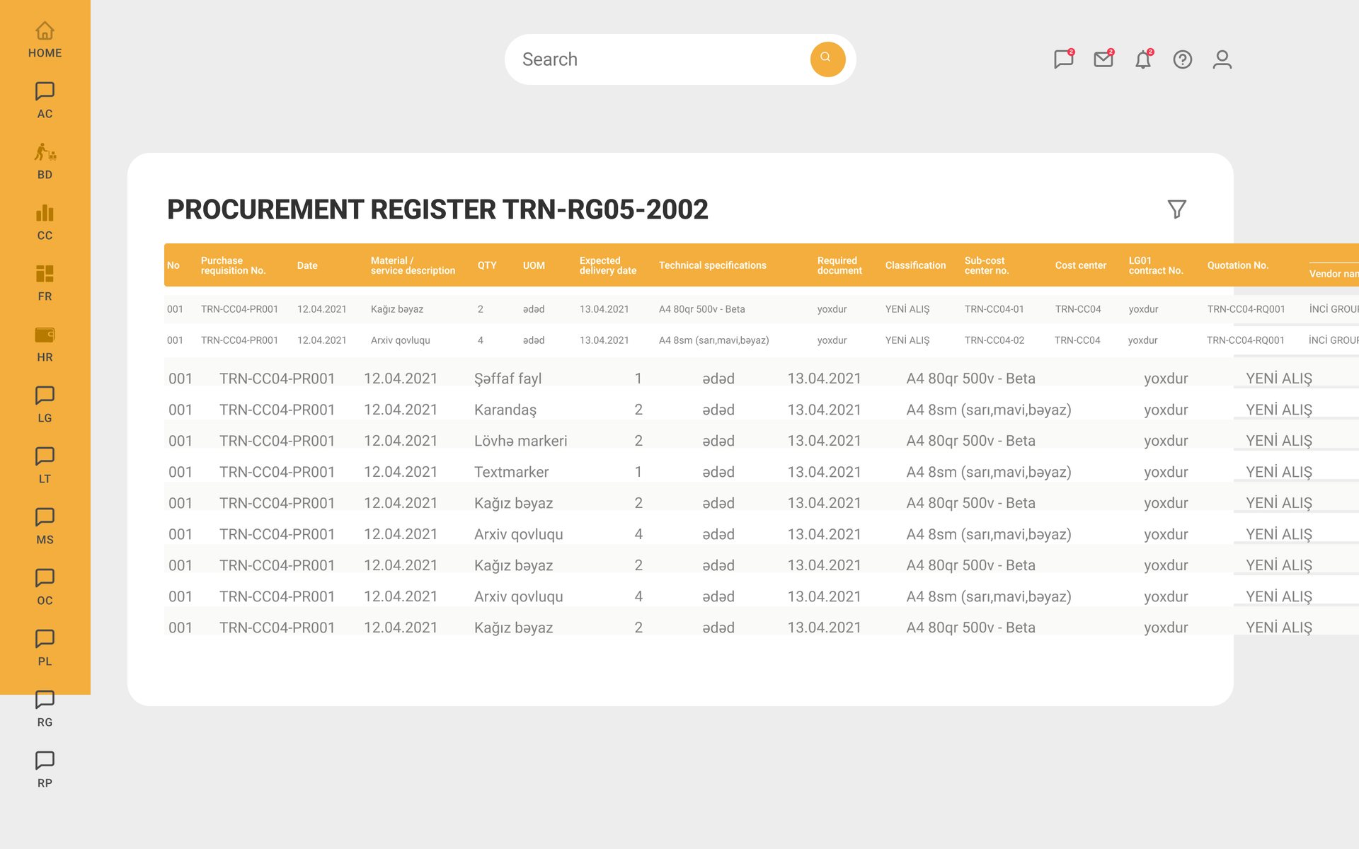
Task: Click the Expected delivery date header
Action: [x=607, y=265]
